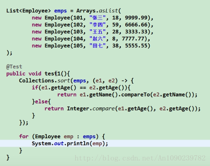This screenshot has height=166, width=210.
Task: Click employee id 105
Action: tap(78, 45)
